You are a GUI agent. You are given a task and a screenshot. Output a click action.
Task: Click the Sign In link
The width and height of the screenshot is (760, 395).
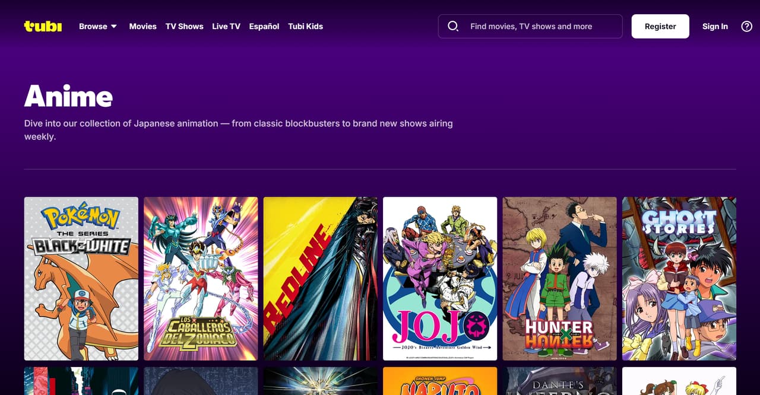pos(715,26)
